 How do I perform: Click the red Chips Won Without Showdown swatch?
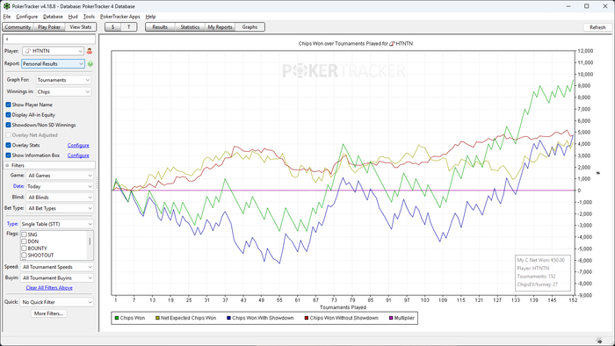point(307,318)
